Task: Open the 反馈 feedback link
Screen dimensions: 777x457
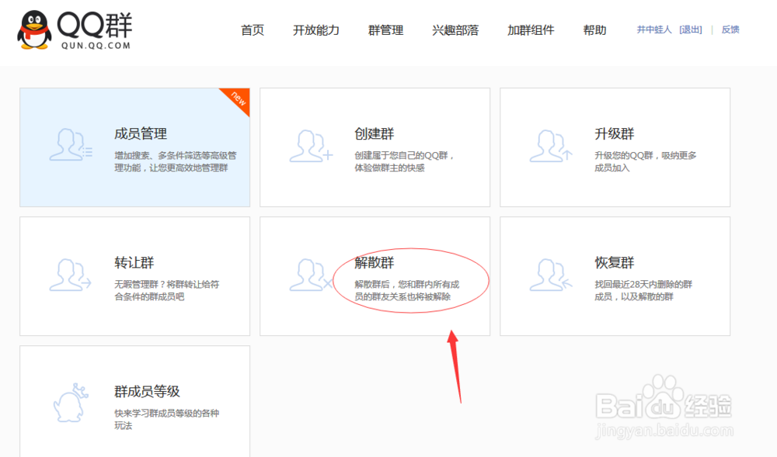Action: [x=730, y=29]
